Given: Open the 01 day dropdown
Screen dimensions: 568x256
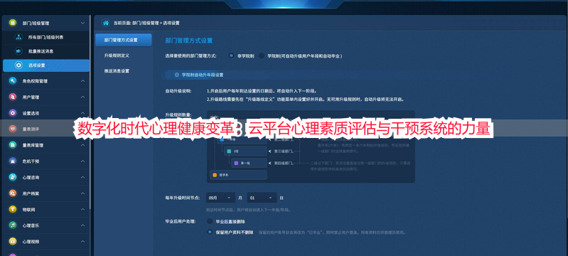Looking at the screenshot, I should [x=262, y=198].
